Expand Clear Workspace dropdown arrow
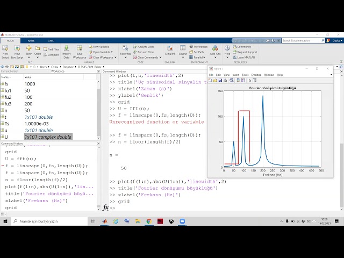 coord(116,58)
